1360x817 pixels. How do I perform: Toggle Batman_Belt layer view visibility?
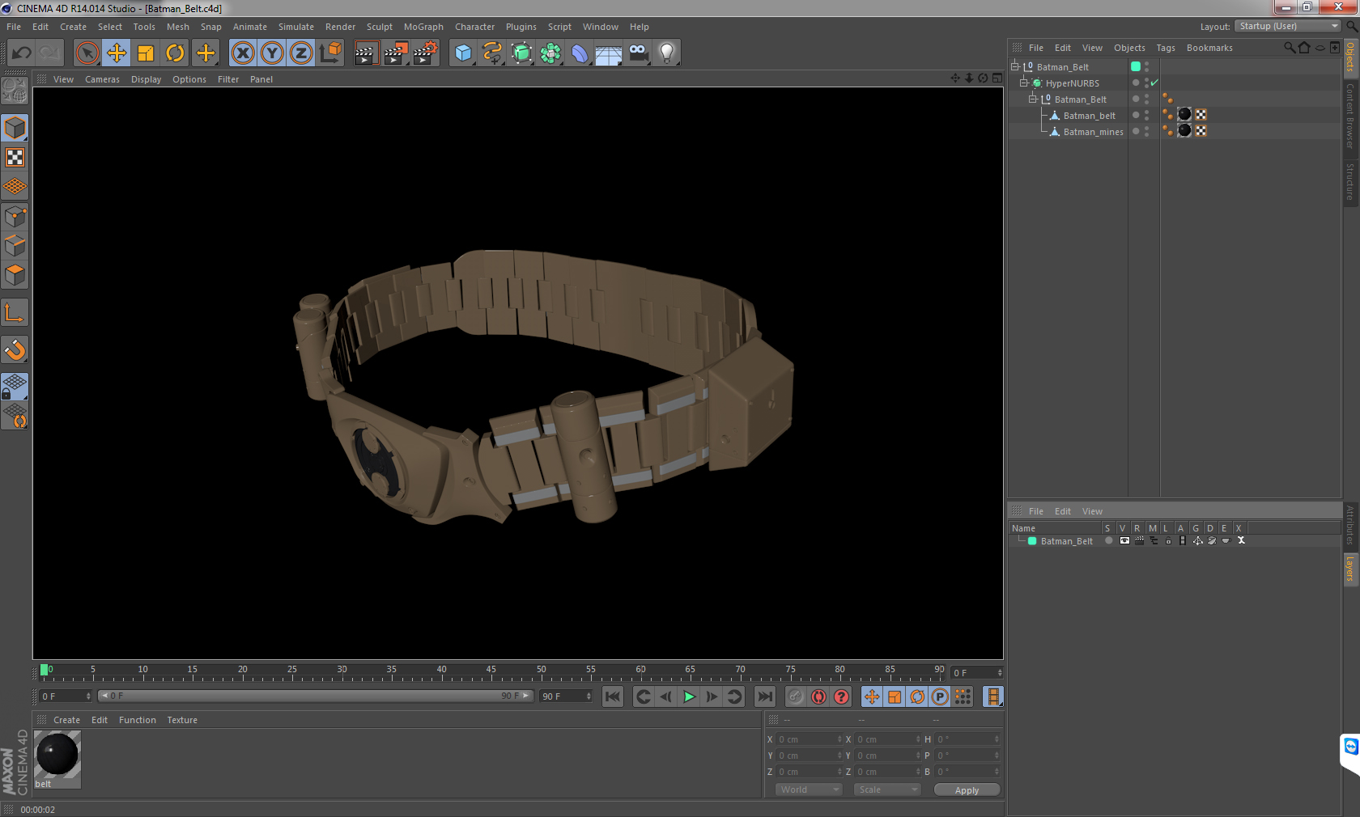[1124, 540]
